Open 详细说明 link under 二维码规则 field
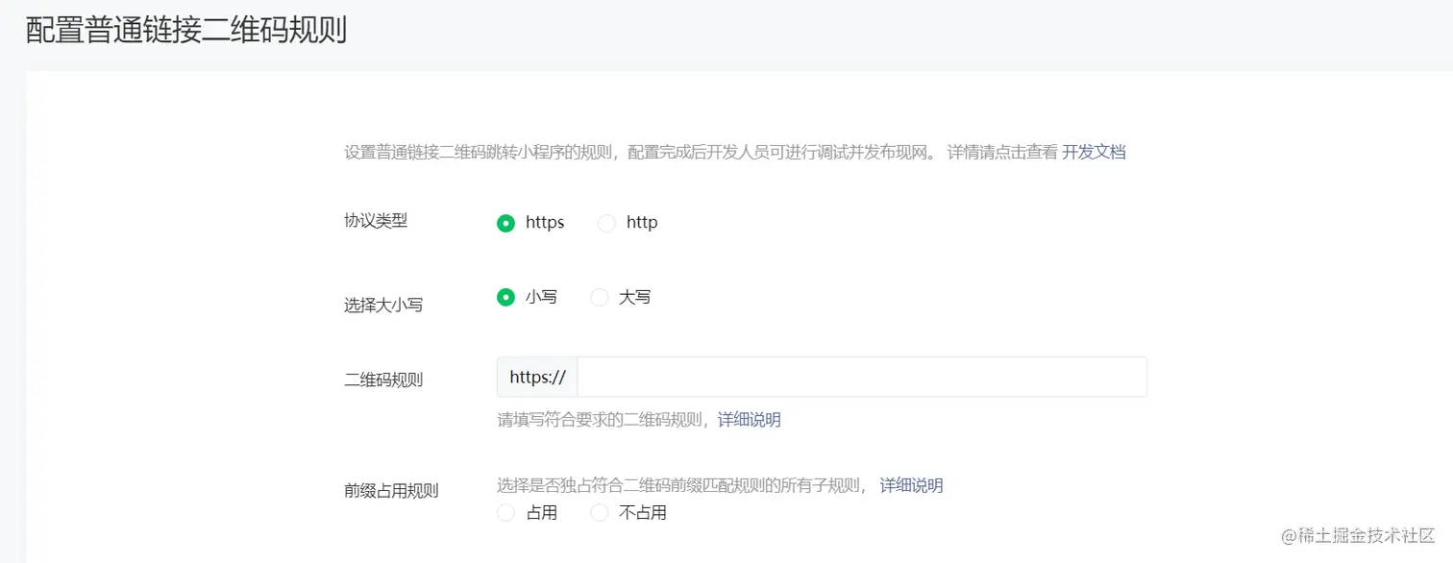Image resolution: width=1453 pixels, height=563 pixels. click(x=750, y=420)
